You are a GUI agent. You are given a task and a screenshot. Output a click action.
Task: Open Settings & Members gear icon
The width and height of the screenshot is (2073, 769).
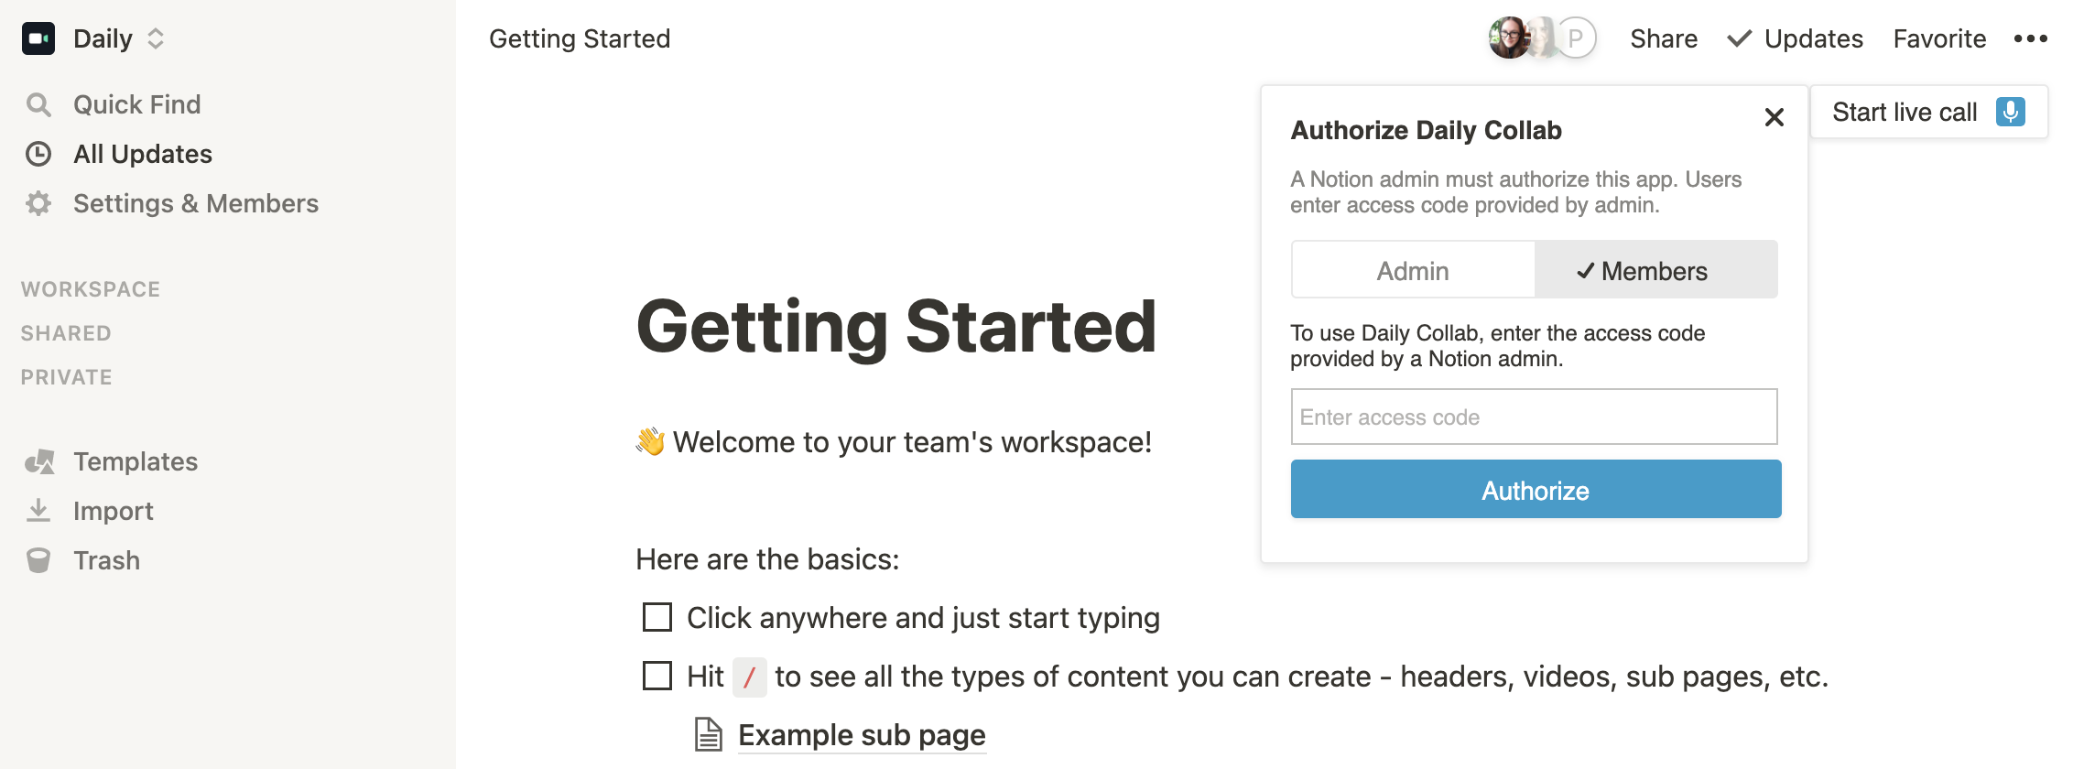click(38, 203)
